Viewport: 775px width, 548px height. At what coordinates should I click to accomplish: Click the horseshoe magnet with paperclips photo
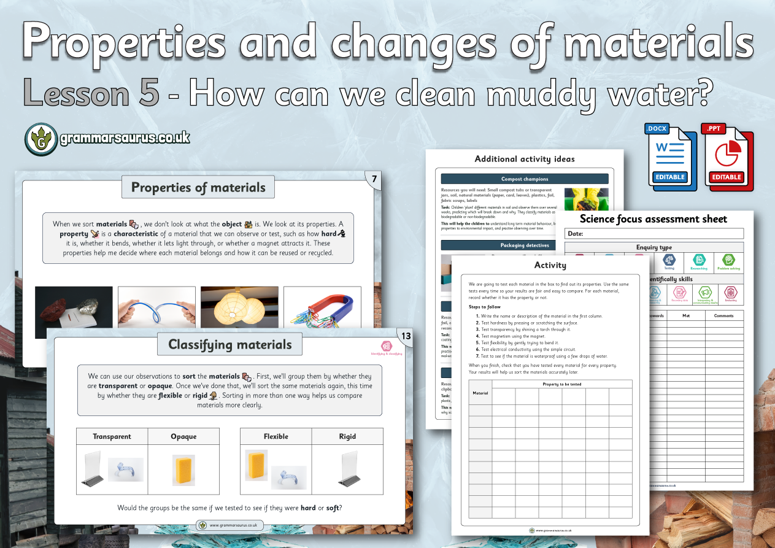click(x=322, y=307)
